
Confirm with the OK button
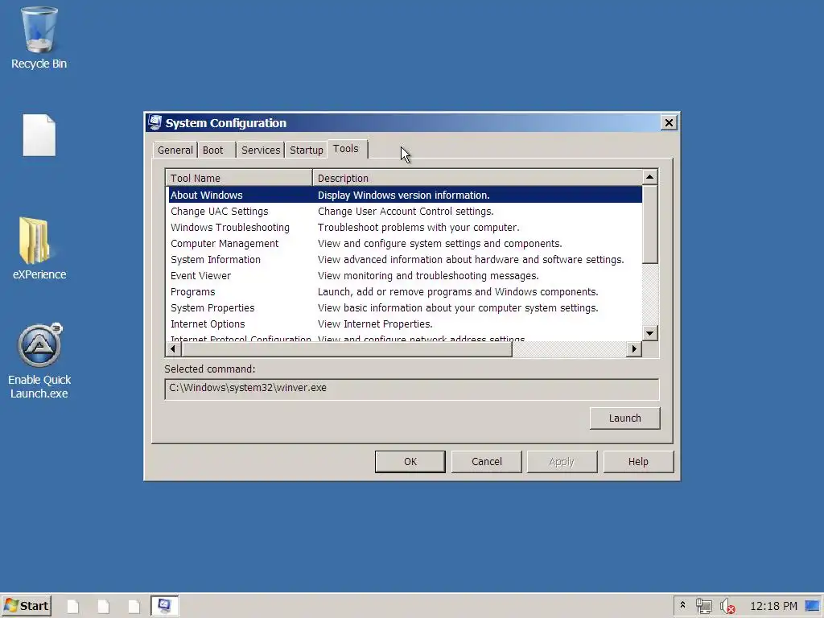[410, 461]
